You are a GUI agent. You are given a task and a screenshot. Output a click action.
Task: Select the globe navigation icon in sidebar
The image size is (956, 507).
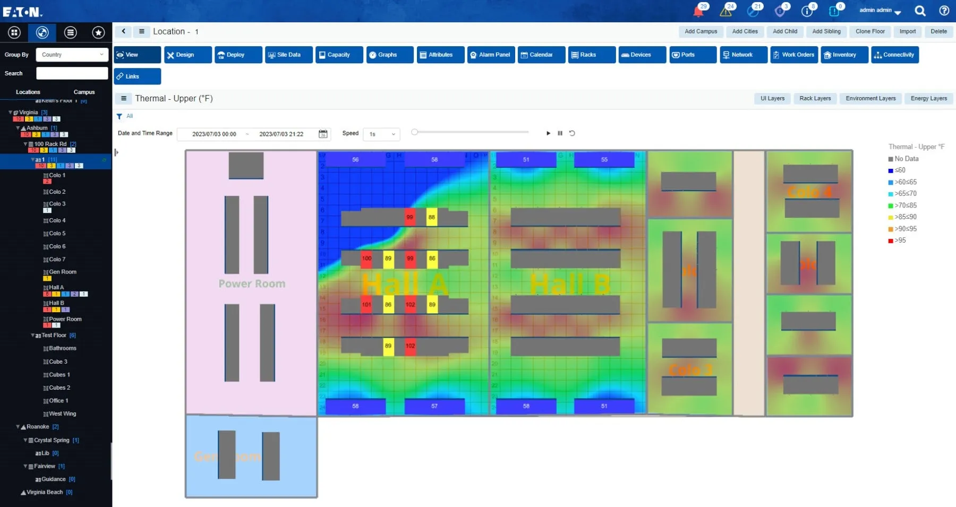click(x=42, y=32)
